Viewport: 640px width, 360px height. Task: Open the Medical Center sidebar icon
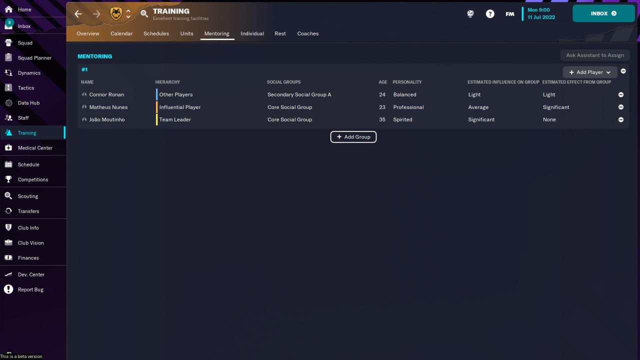pos(8,148)
